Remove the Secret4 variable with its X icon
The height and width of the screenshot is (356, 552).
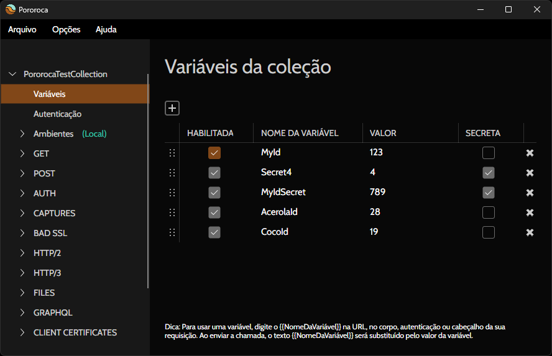[530, 173]
